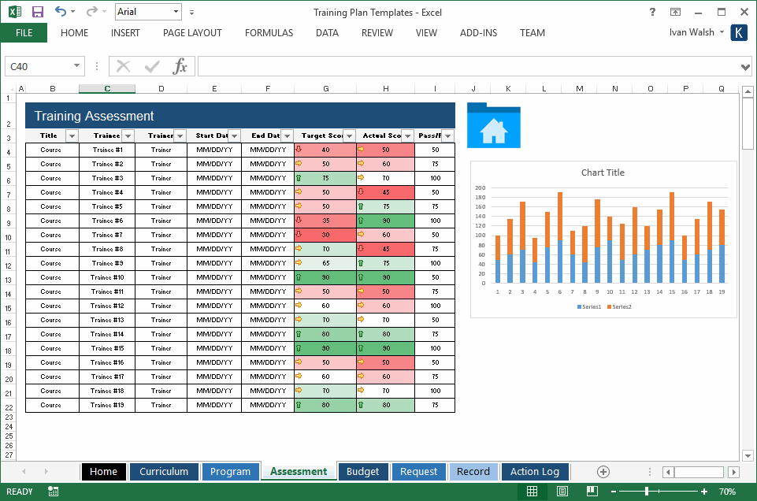Switch to the Budget sheet tab

(363, 471)
